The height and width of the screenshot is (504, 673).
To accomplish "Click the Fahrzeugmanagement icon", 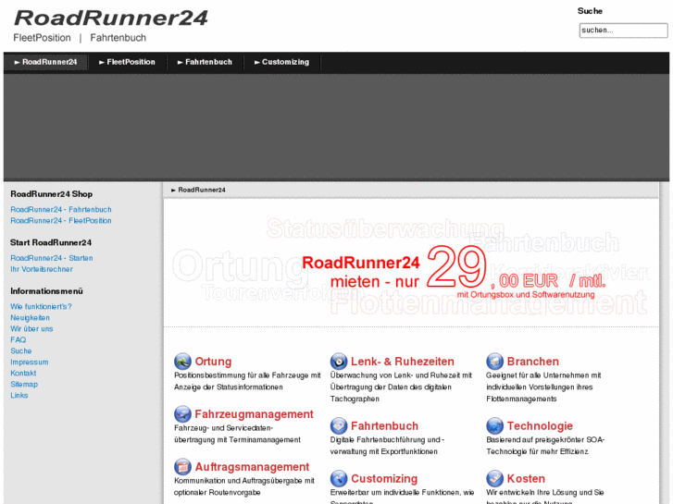I will (182, 414).
